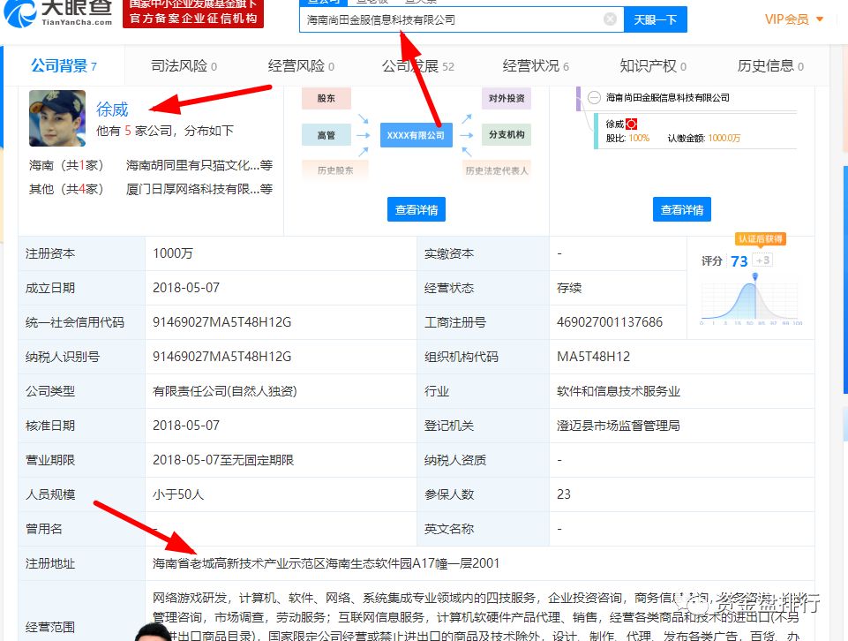Select the first 2018-05-07 date, for 成立日期
848x641 pixels.
[186, 288]
